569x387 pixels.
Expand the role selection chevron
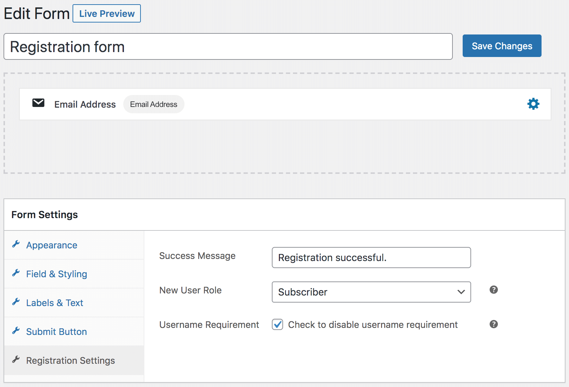[x=461, y=292]
